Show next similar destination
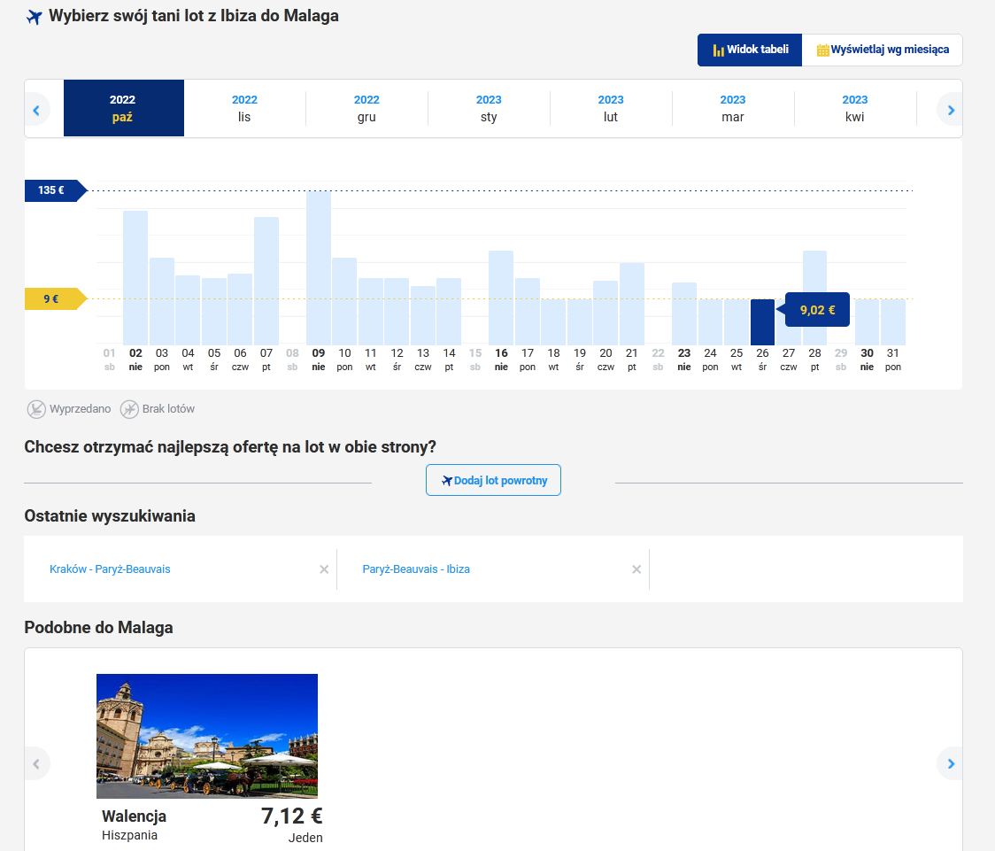This screenshot has width=995, height=851. click(x=951, y=763)
